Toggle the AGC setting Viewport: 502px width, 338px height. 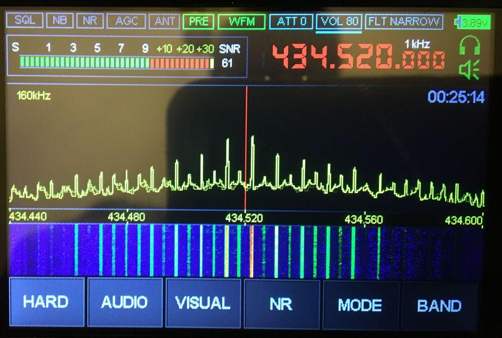click(x=127, y=21)
